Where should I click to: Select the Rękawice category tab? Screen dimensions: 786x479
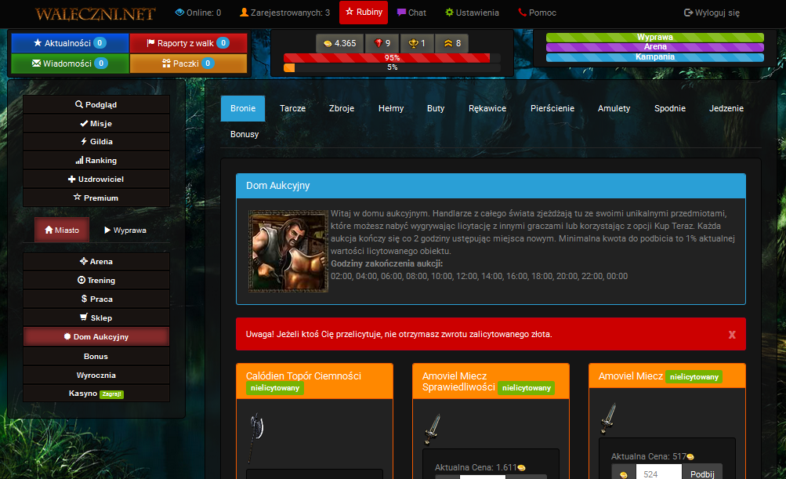[x=487, y=108]
